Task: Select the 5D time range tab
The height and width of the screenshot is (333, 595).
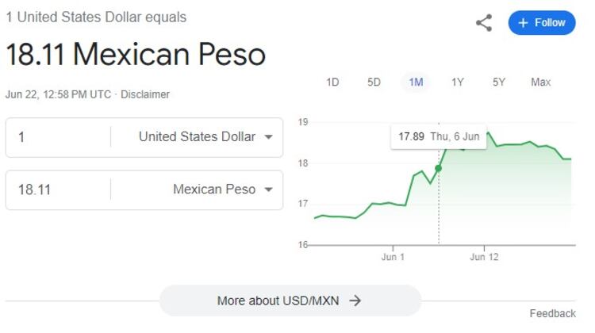Action: click(374, 82)
